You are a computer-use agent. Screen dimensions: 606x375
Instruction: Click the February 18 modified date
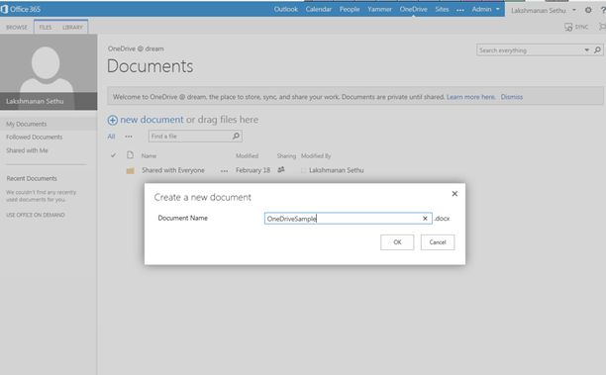click(253, 170)
